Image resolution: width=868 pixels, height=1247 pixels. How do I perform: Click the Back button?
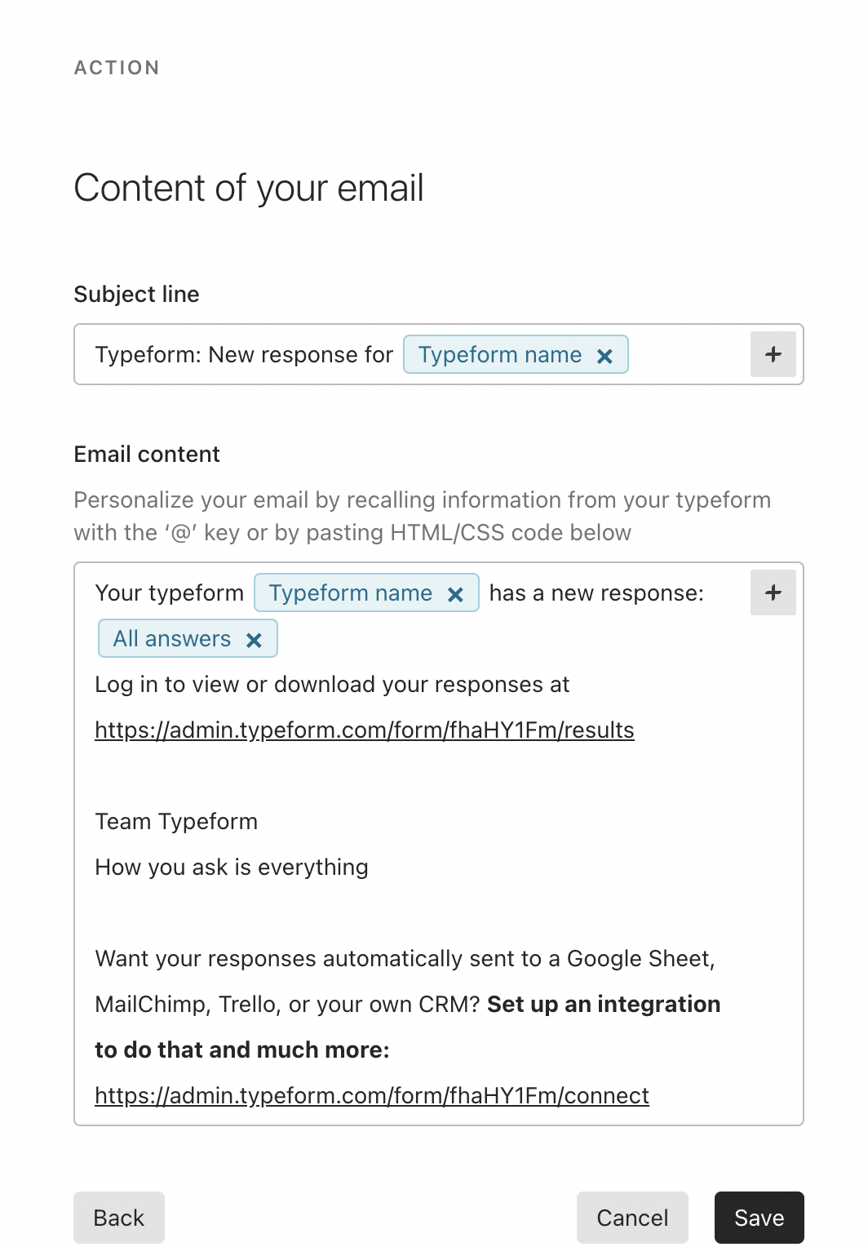point(119,1218)
